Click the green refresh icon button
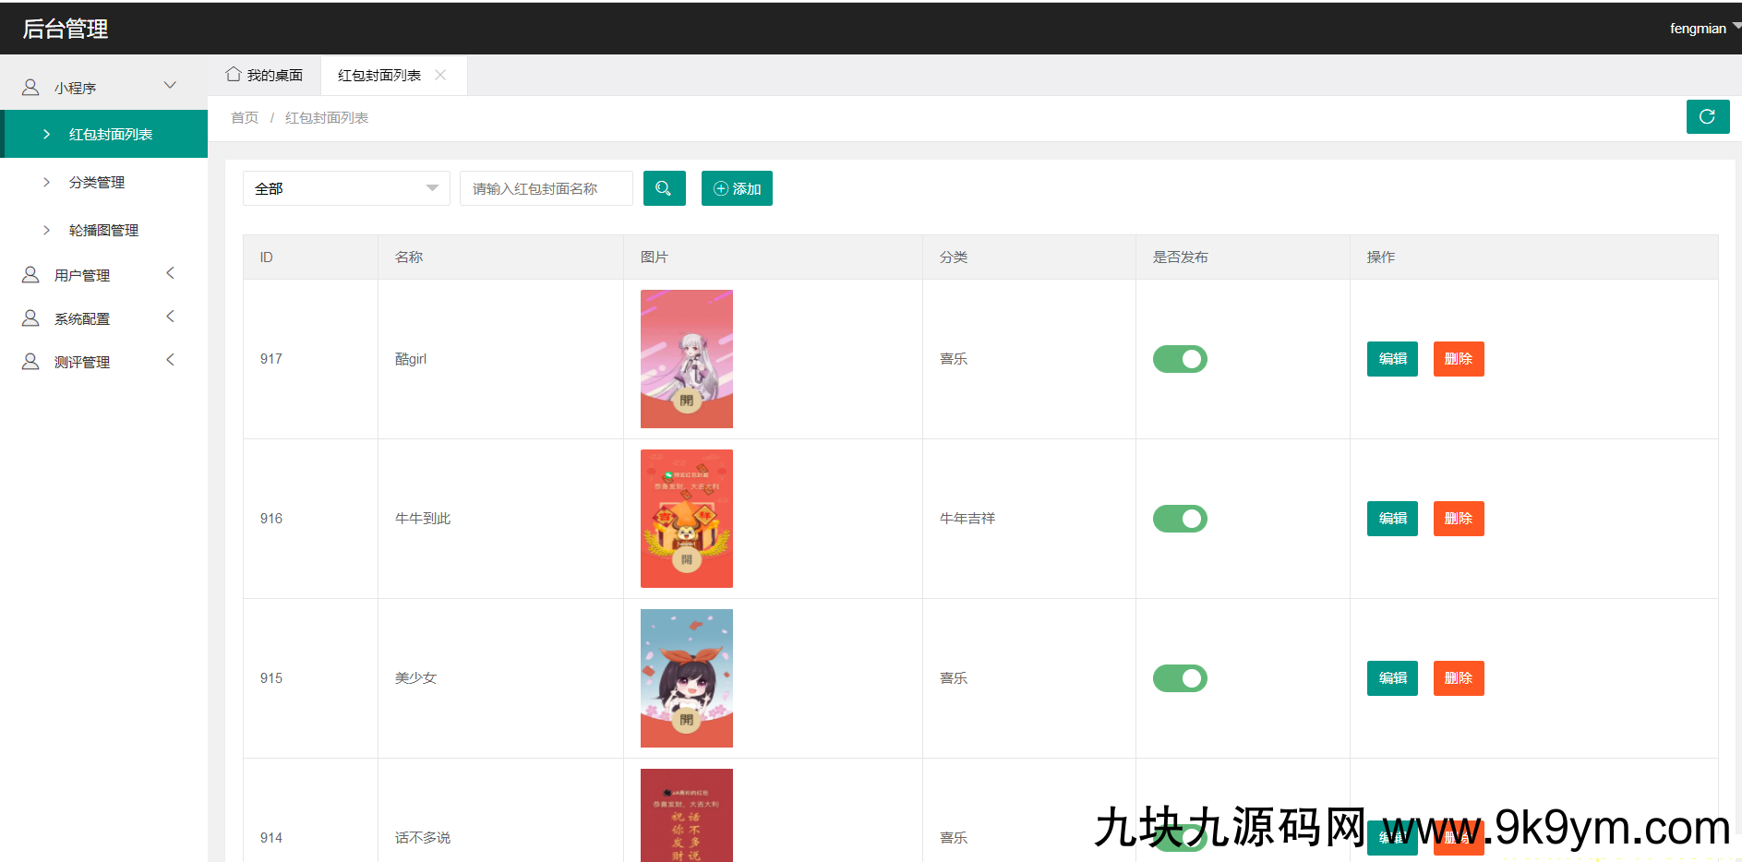Image resolution: width=1742 pixels, height=862 pixels. [x=1707, y=117]
